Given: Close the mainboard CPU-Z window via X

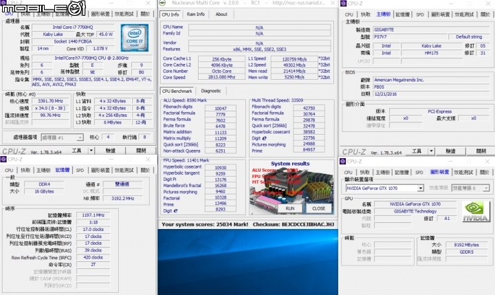Looking at the screenshot, I should (487, 3).
